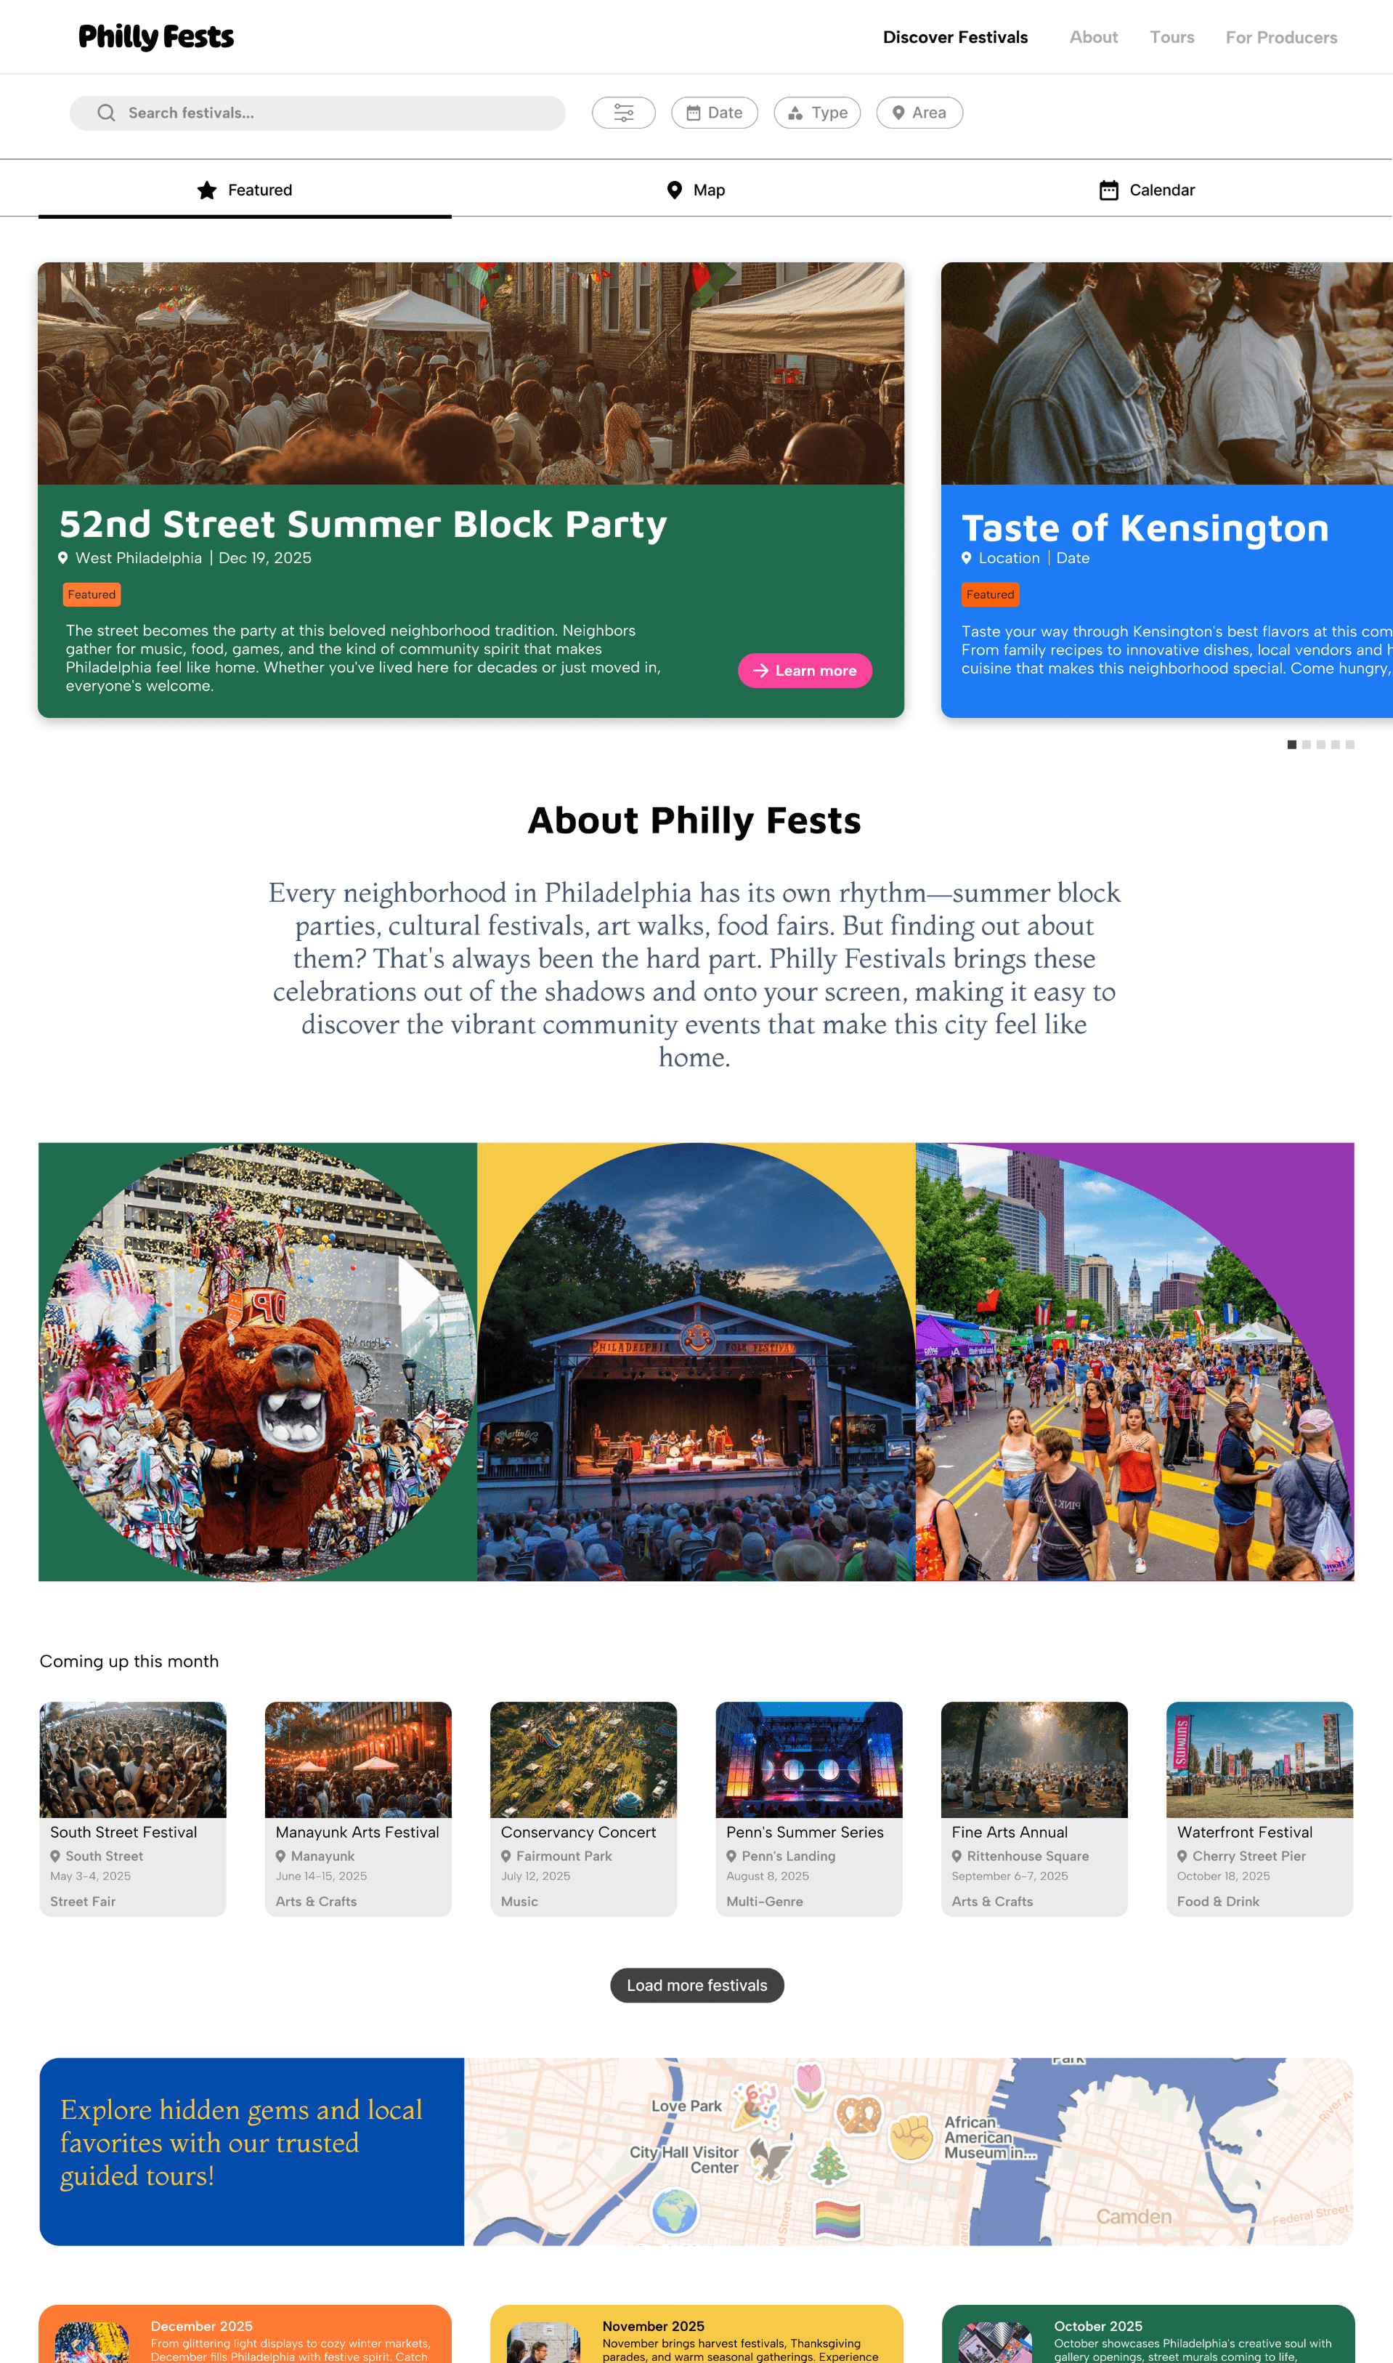Image resolution: width=1393 pixels, height=2363 pixels.
Task: Click the raised fist map sticker
Action: [911, 2138]
